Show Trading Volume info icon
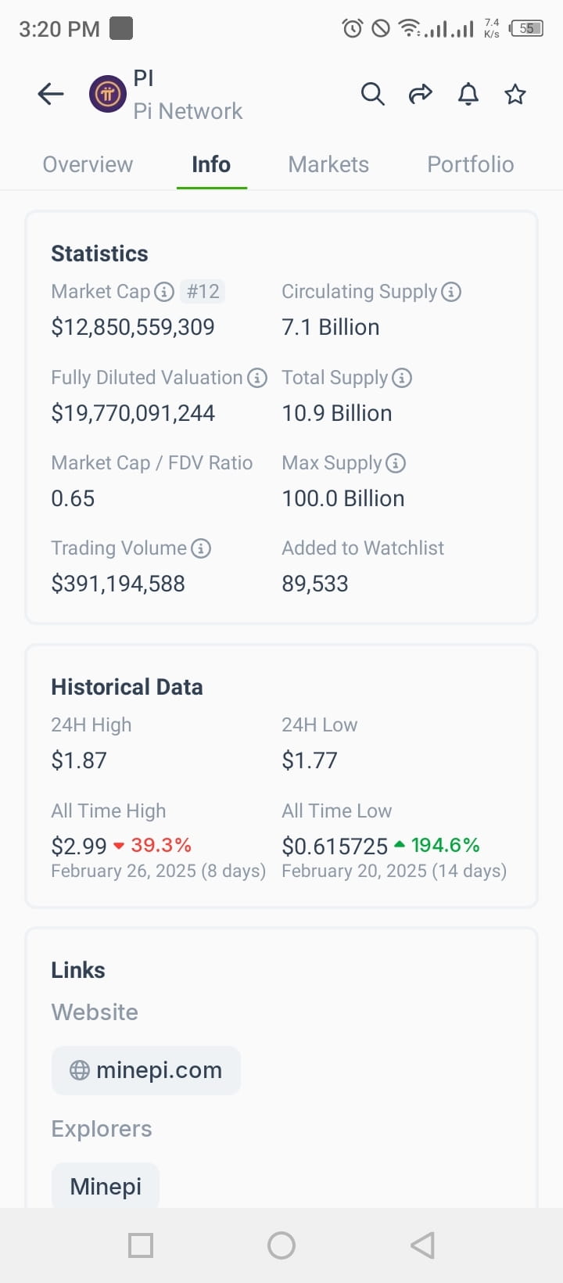This screenshot has height=1283, width=563. (x=201, y=548)
